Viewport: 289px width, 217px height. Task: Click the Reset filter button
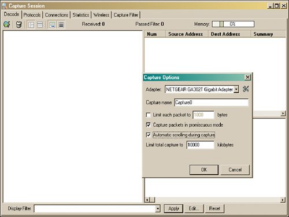click(214, 208)
